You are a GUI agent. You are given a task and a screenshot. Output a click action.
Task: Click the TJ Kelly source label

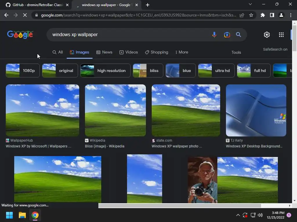tap(236, 140)
